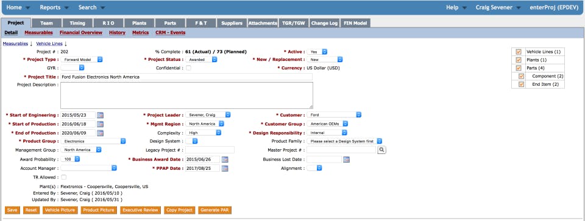Open the Customer dropdown showing Ford
This screenshot has height=221, width=585.
pos(334,115)
